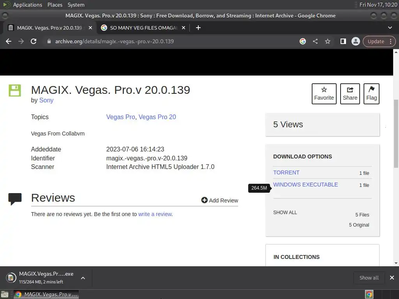399x299 pixels.
Task: Reload the archive.org page
Action: [x=34, y=41]
